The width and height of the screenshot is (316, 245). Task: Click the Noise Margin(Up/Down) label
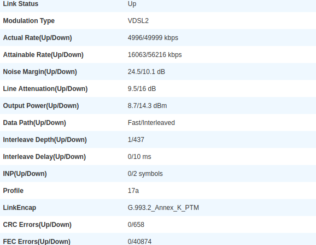(40, 72)
